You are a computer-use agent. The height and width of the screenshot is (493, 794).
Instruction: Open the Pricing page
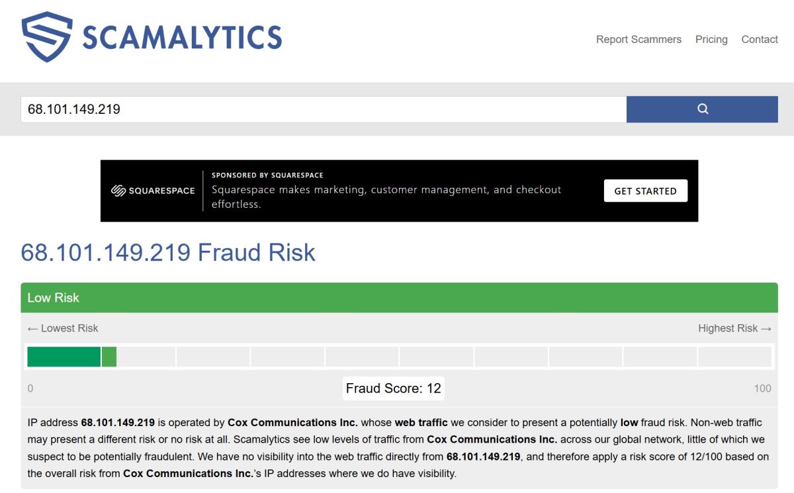tap(711, 39)
